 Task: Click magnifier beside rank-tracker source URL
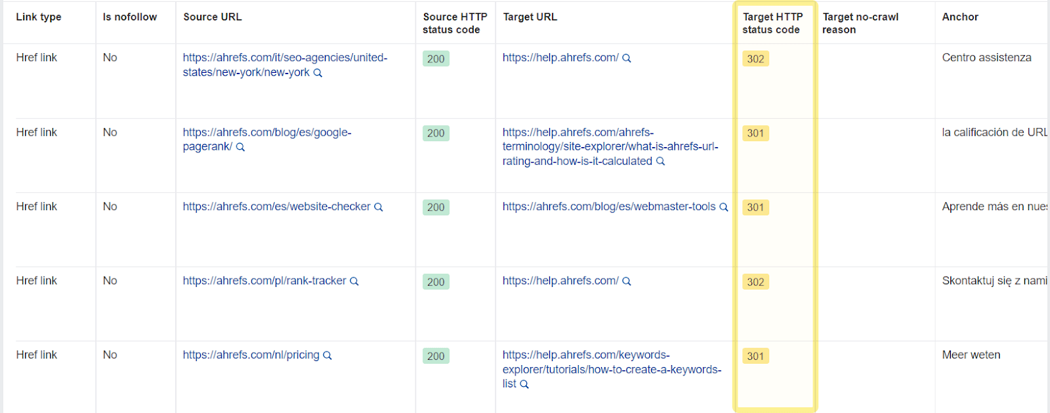[x=354, y=281]
